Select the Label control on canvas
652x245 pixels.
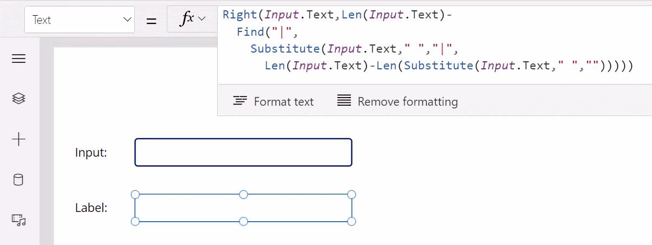click(x=243, y=208)
